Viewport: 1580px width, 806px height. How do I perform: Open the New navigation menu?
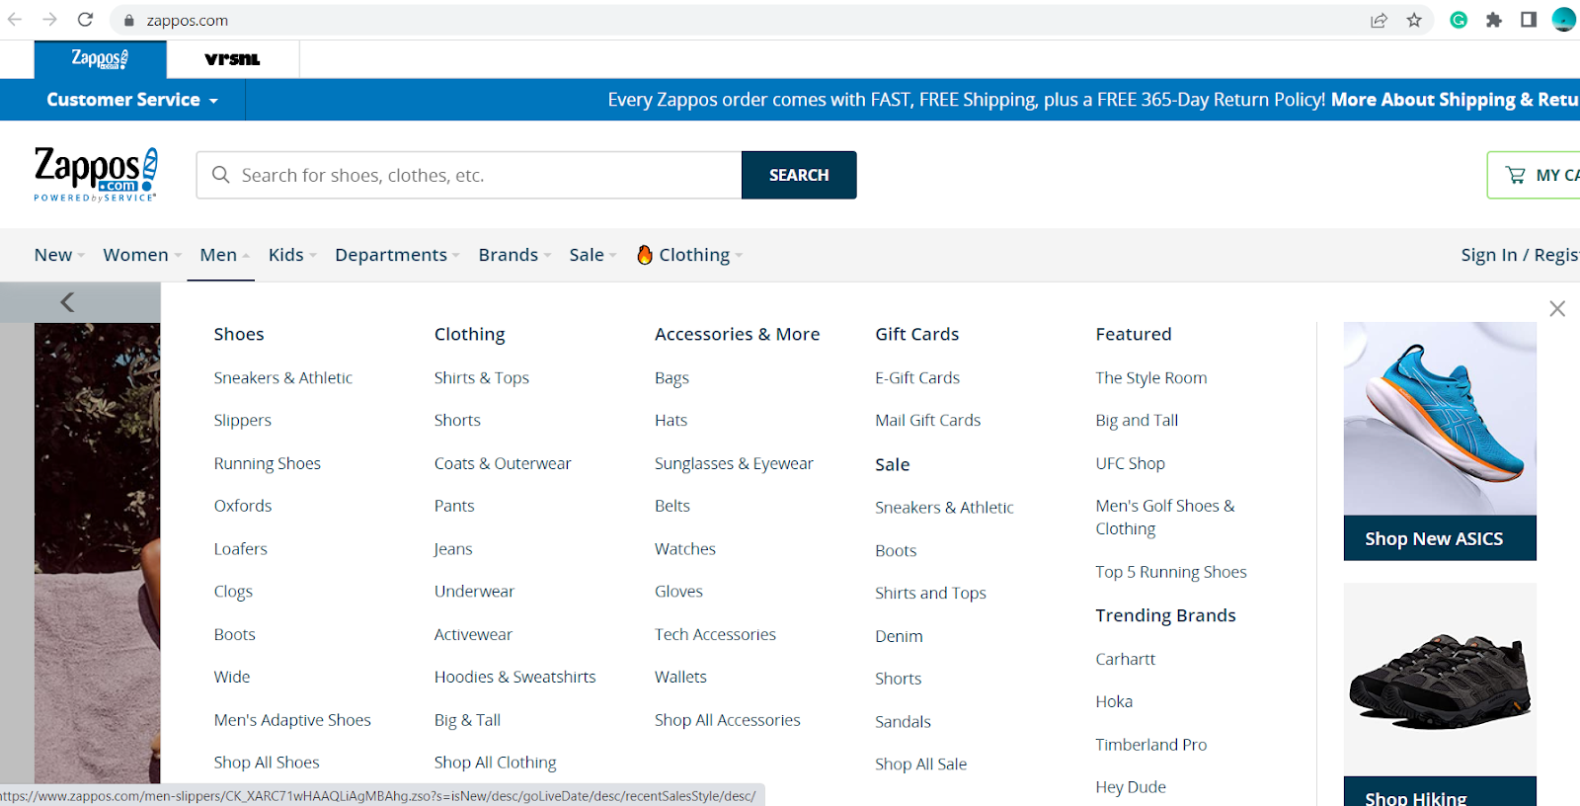[59, 255]
